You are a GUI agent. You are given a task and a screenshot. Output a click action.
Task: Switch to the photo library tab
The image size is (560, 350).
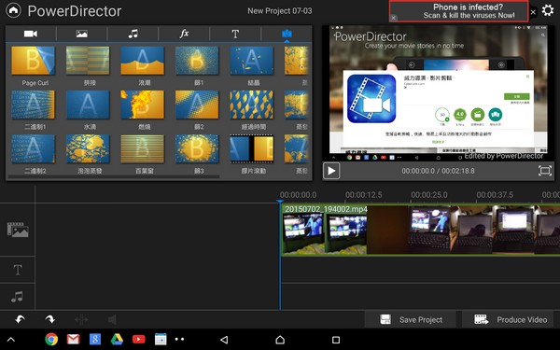[x=82, y=34]
